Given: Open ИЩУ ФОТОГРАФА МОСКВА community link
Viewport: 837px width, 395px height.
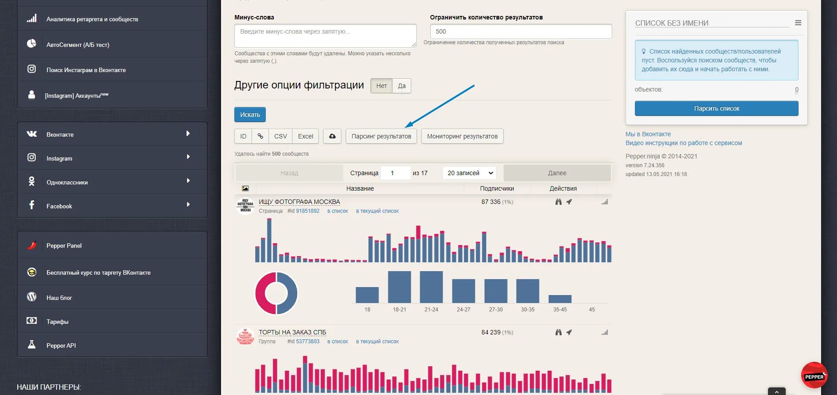Looking at the screenshot, I should pyautogui.click(x=299, y=202).
